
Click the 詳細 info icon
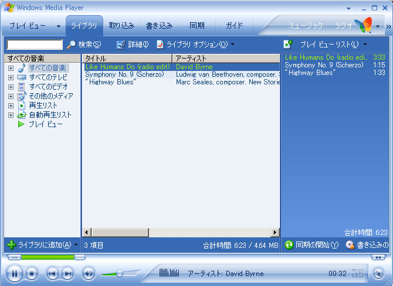pyautogui.click(x=121, y=45)
